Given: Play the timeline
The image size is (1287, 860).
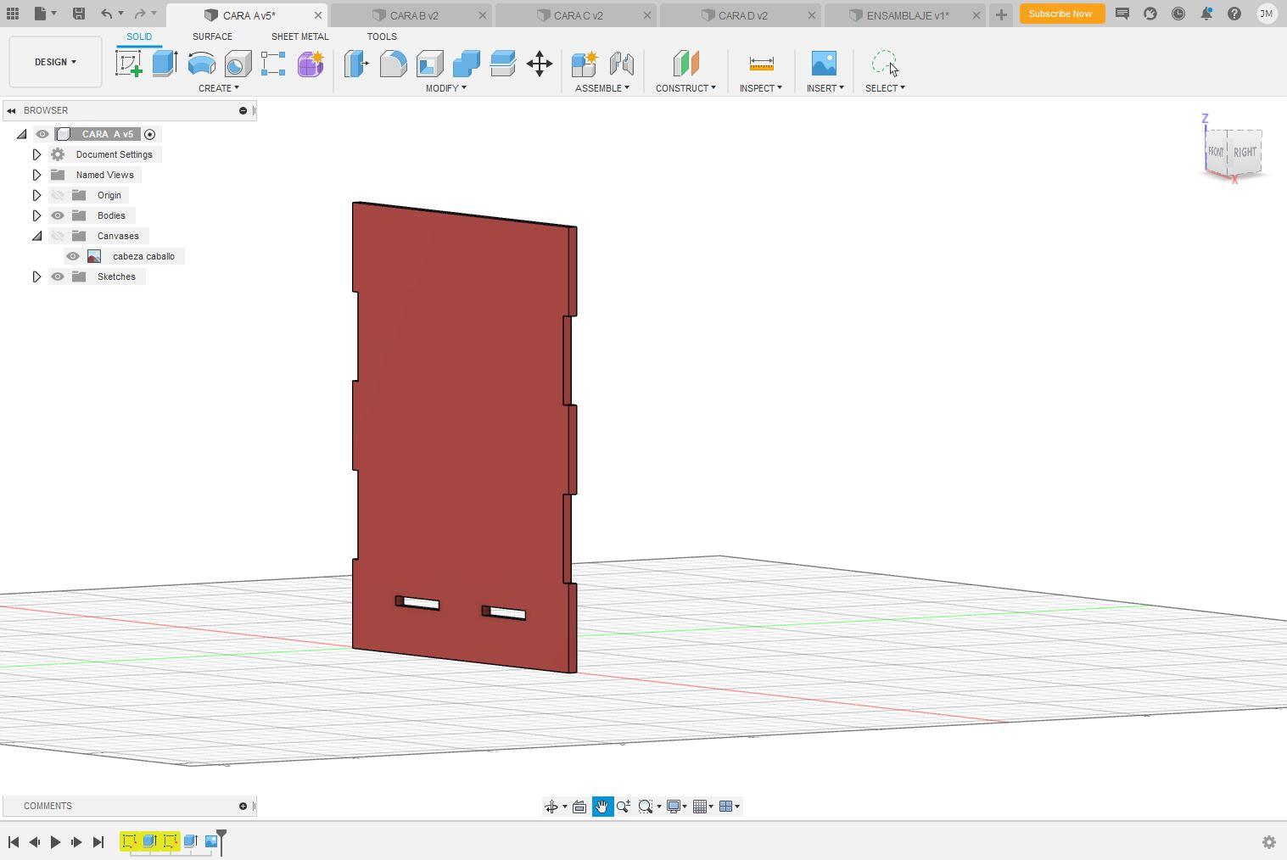Looking at the screenshot, I should click(x=55, y=841).
